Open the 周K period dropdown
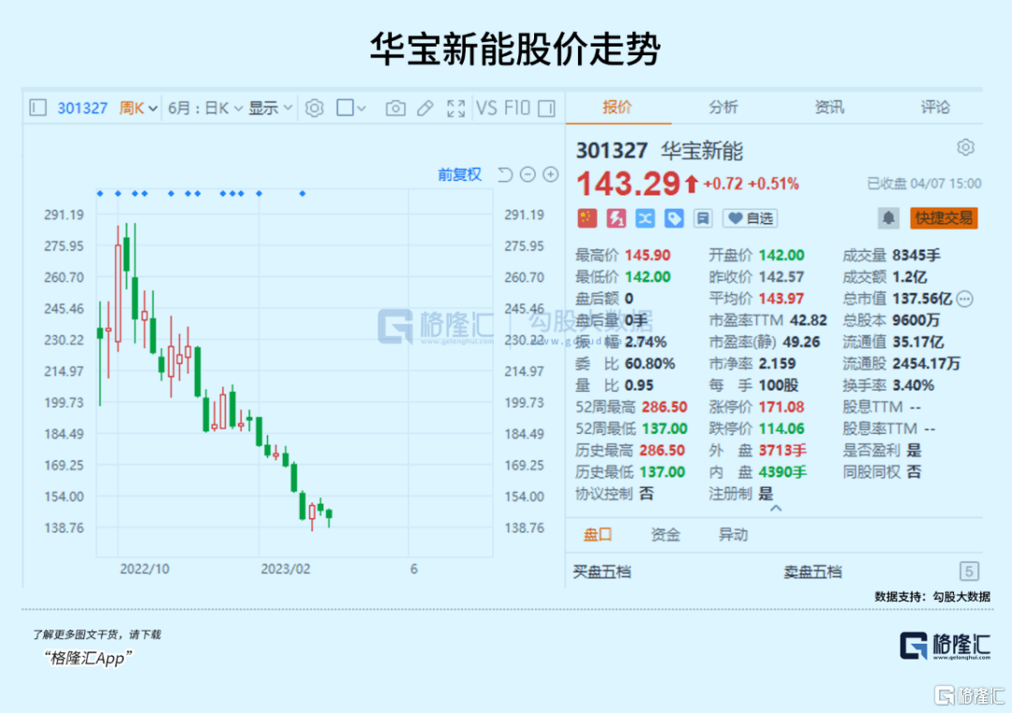1012x713 pixels. coord(138,108)
